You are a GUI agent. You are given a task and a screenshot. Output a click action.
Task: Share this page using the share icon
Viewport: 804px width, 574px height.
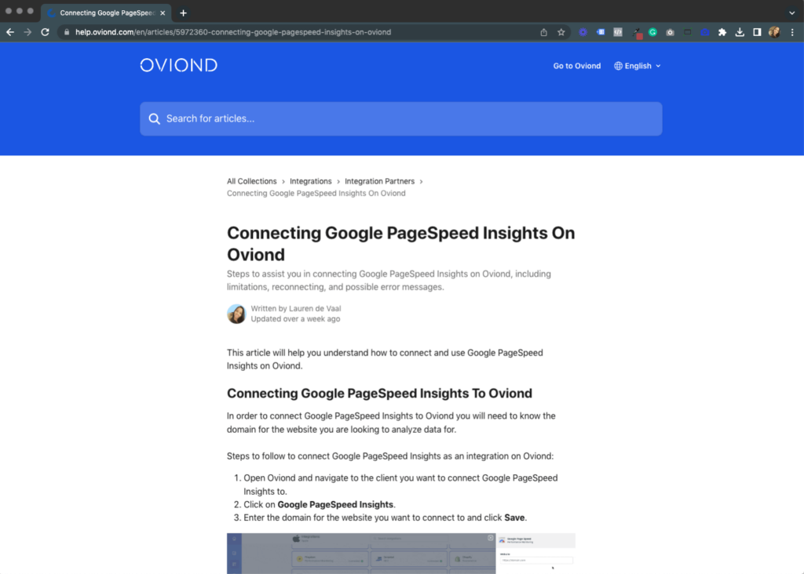[543, 32]
